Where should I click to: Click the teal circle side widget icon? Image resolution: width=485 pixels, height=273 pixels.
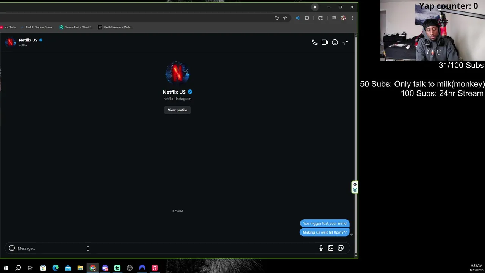tap(355, 190)
